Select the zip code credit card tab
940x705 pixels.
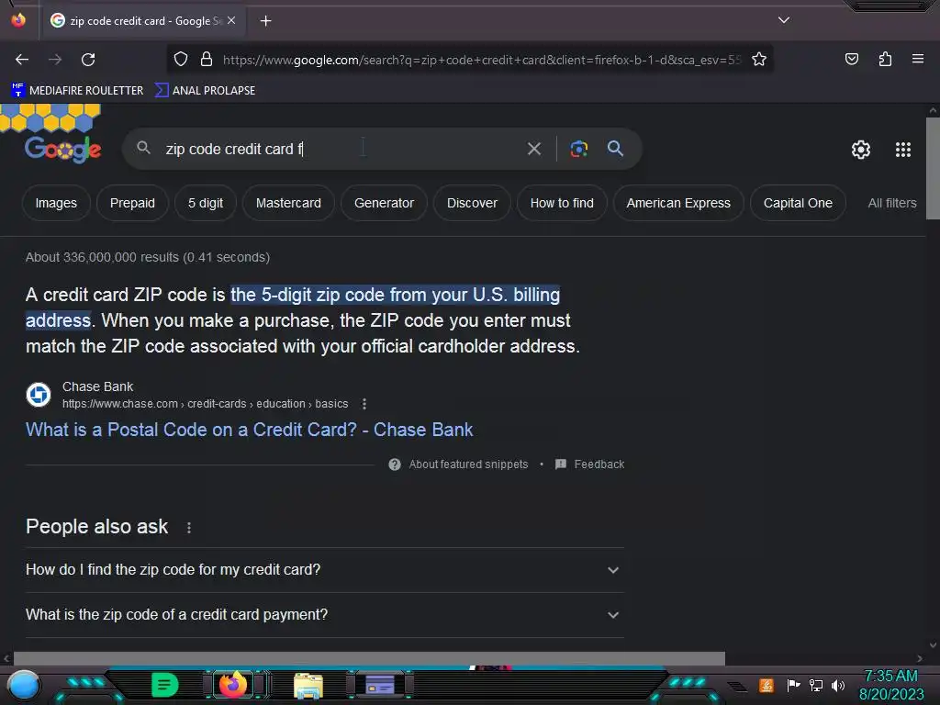coord(143,21)
